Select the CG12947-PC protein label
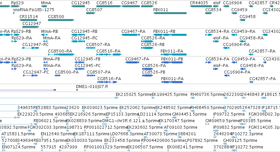This screenshot has width=280, height=152. coord(36,72)
